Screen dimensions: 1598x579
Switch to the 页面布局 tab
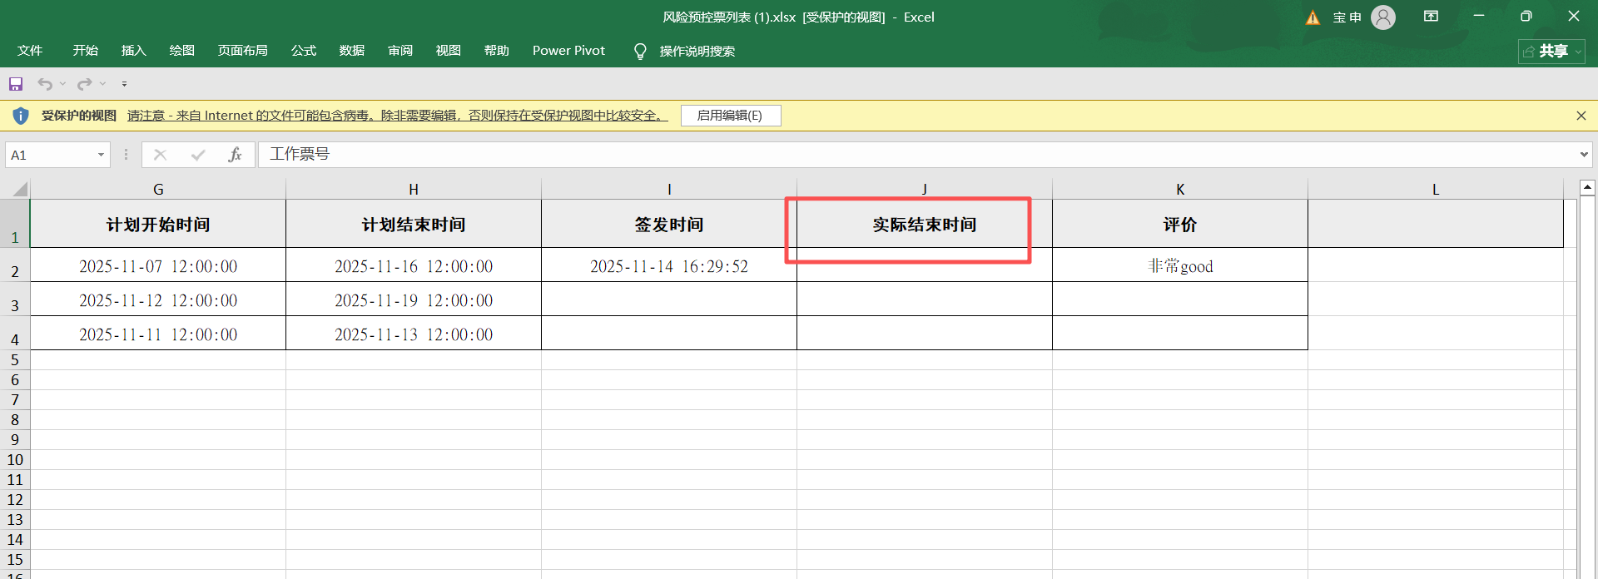click(x=242, y=51)
